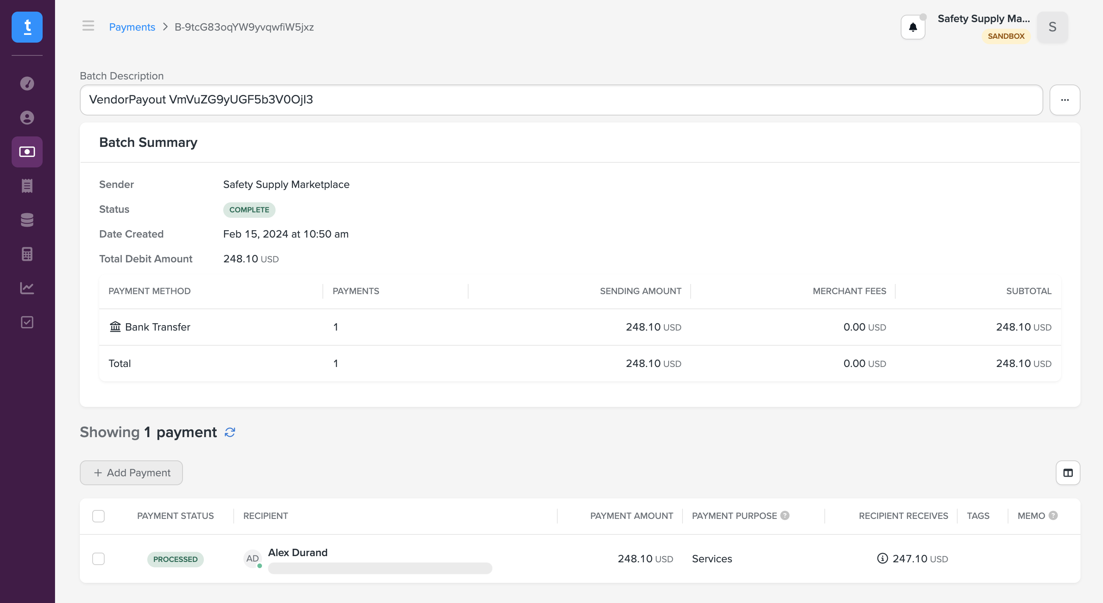Open the batch actions three-dot menu
The width and height of the screenshot is (1103, 603).
click(1065, 100)
